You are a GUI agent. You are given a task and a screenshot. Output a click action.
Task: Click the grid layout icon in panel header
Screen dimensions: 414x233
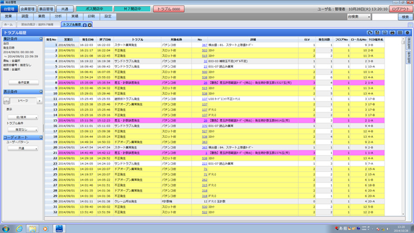(400, 32)
